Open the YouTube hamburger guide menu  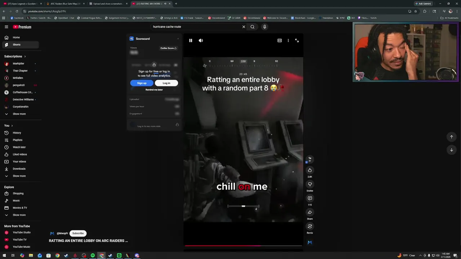click(6, 27)
